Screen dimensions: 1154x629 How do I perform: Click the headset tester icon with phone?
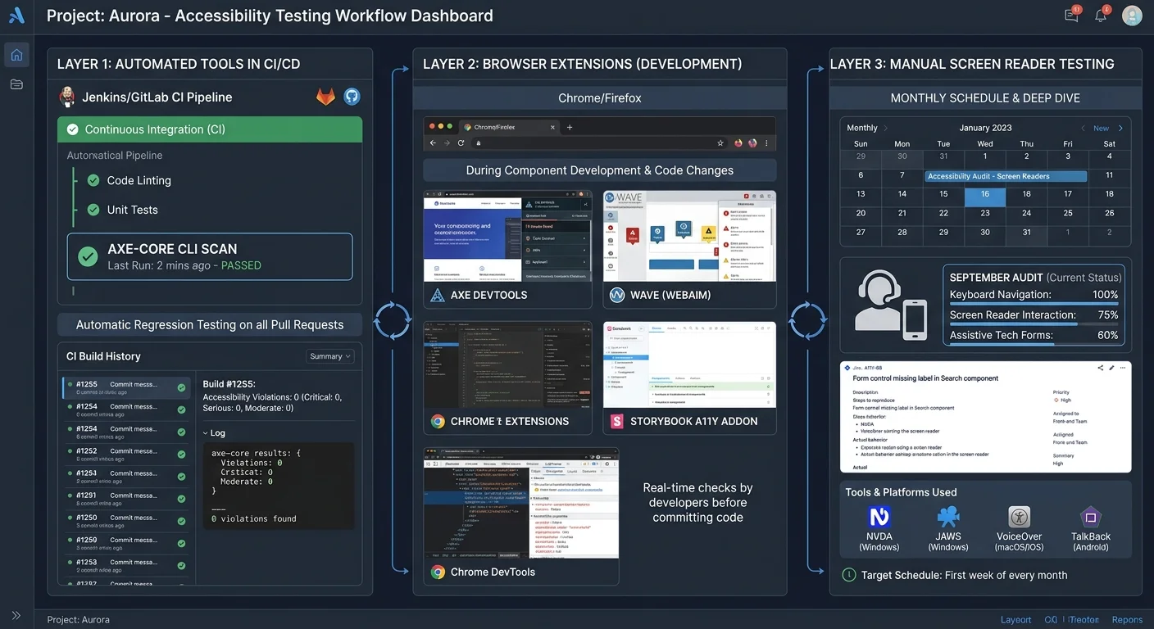(x=892, y=305)
